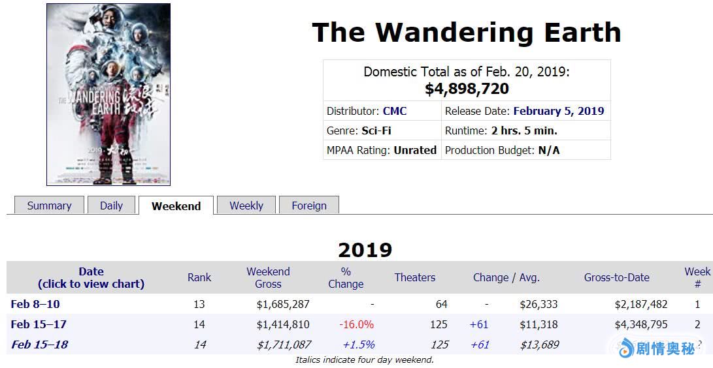Click the Change / Avg. column header
Viewport: 713px width, 368px height.
point(506,277)
